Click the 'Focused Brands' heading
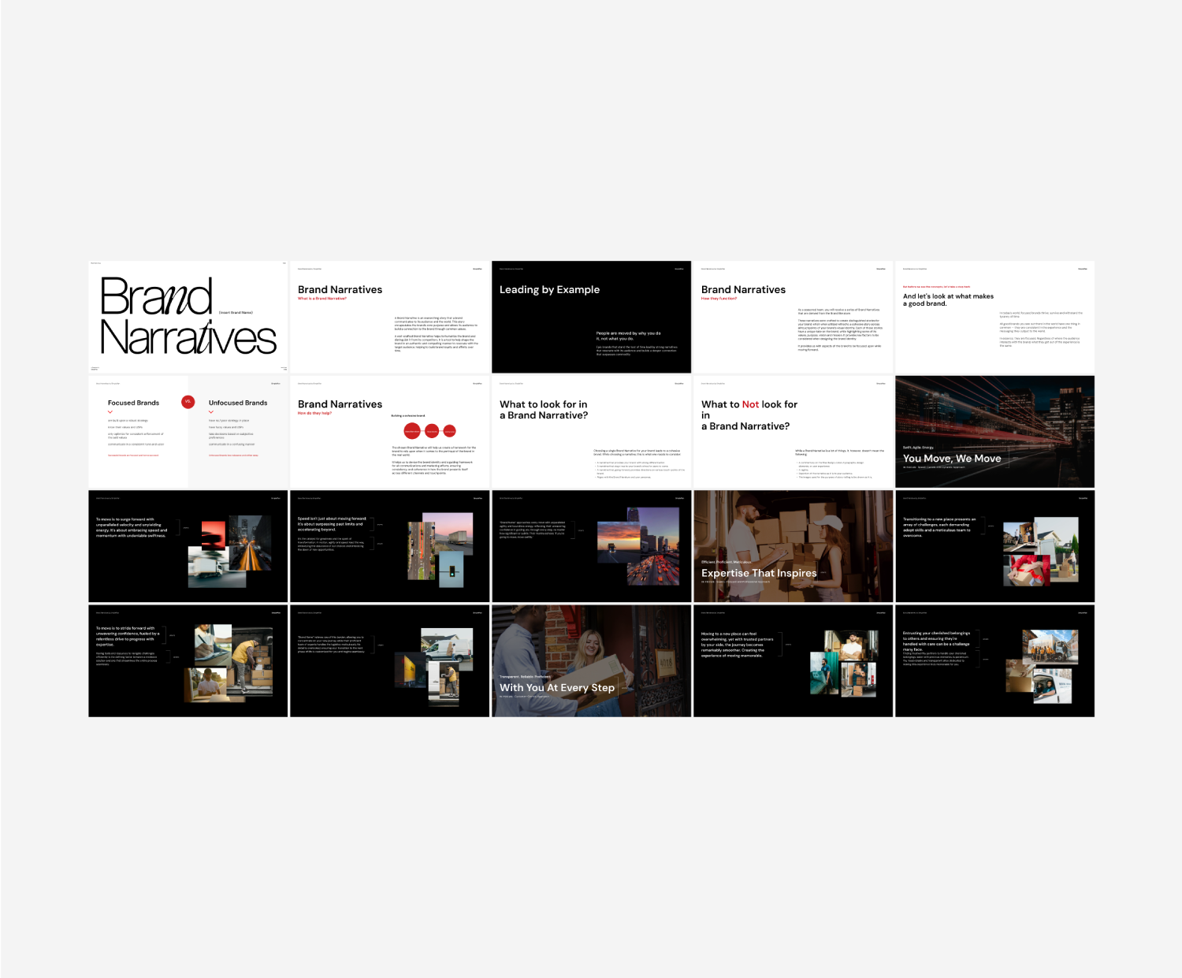Screen dimensions: 1182x978 tap(133, 403)
